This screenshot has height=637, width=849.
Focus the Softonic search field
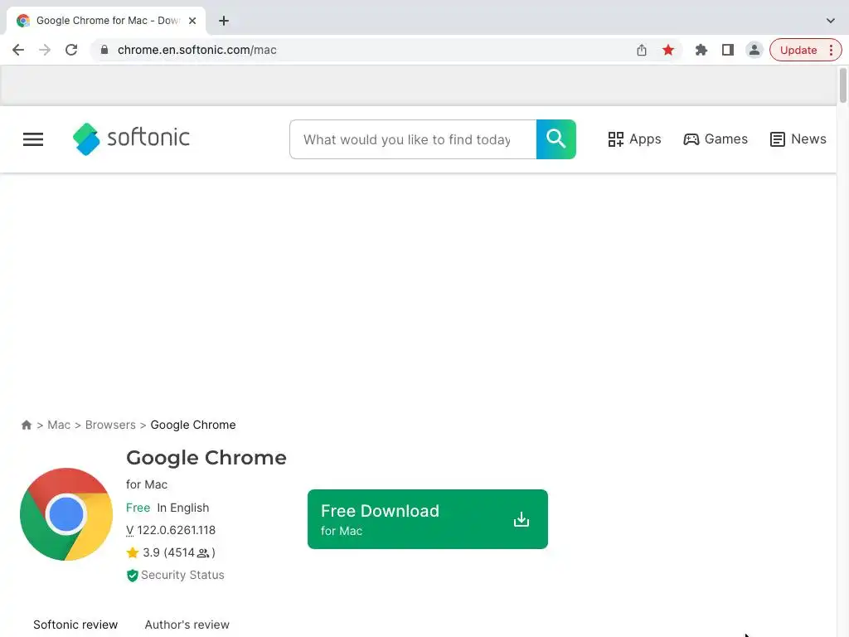[x=413, y=139]
